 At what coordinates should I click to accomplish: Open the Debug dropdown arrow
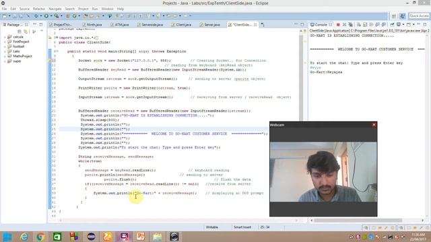[41, 16]
